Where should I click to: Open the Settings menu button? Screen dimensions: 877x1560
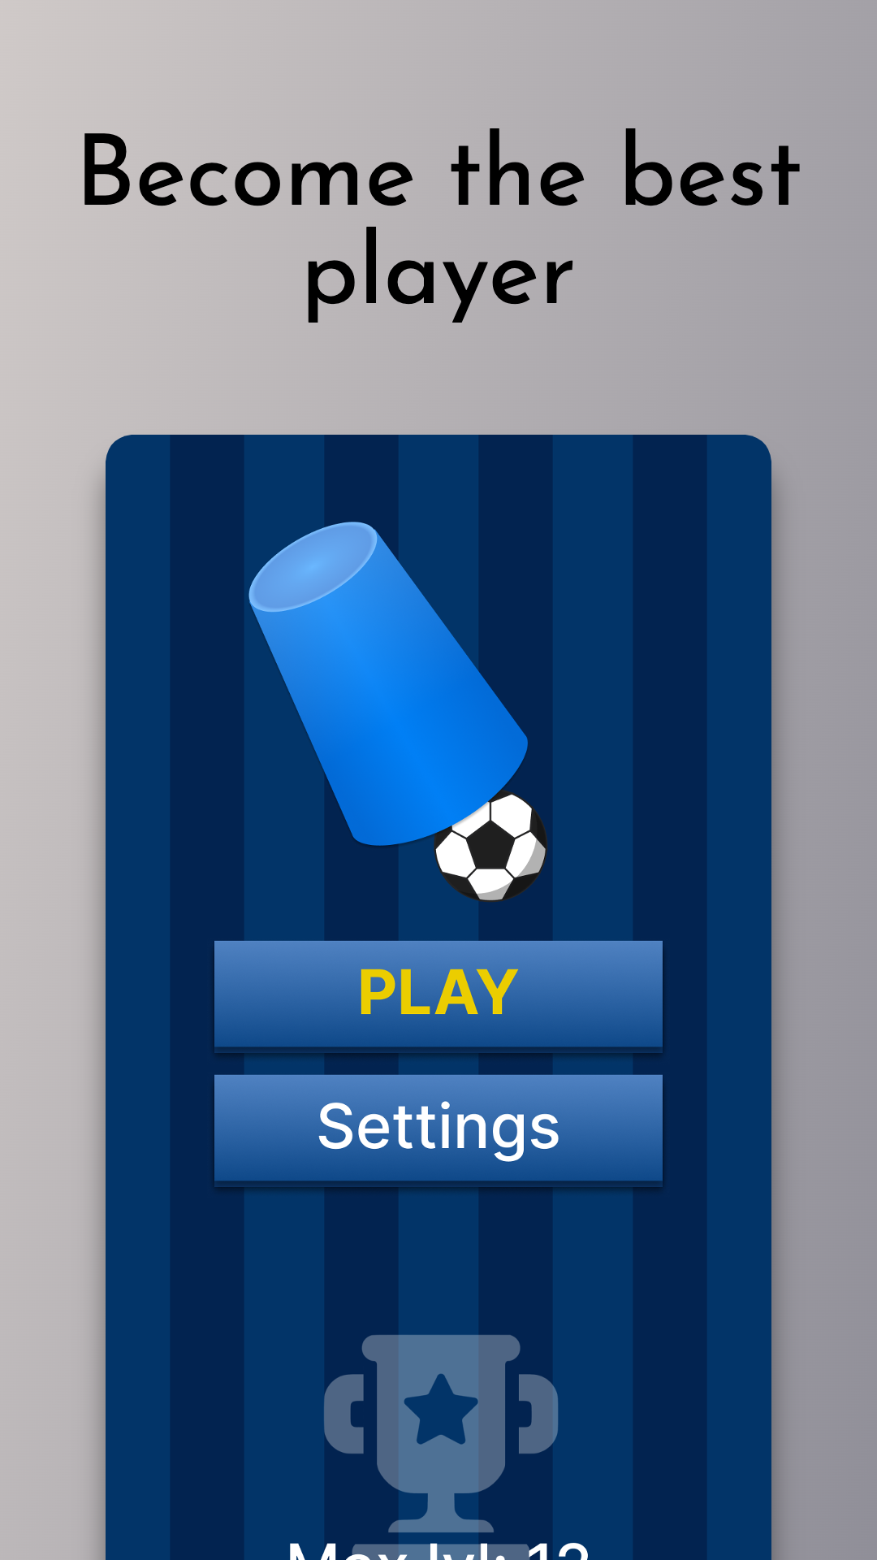[438, 1130]
